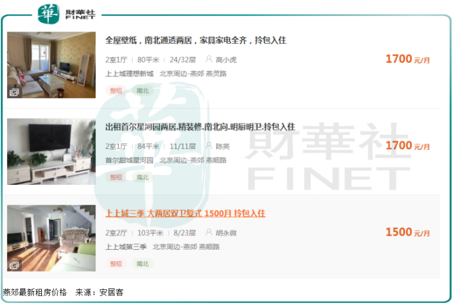Click agent name 高小虎
453x308 pixels.
point(226,60)
